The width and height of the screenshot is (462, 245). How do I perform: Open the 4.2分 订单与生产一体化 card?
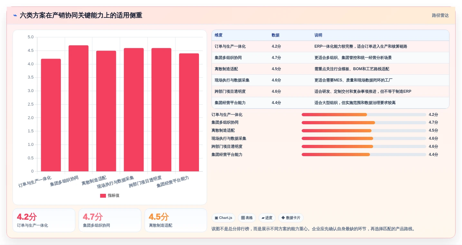pos(44,220)
